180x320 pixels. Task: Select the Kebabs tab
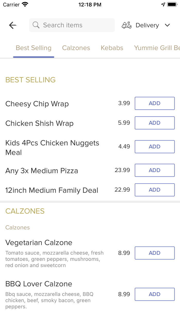click(112, 48)
